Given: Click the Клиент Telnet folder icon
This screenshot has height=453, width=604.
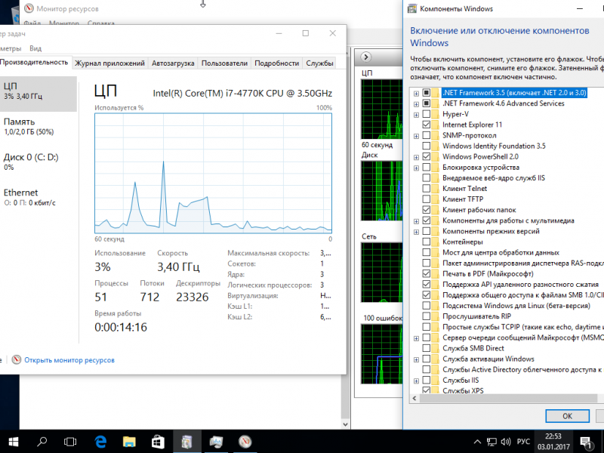Looking at the screenshot, I should pos(436,188).
